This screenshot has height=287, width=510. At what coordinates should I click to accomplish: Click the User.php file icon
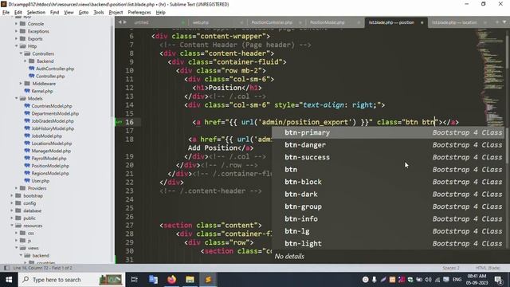27,181
